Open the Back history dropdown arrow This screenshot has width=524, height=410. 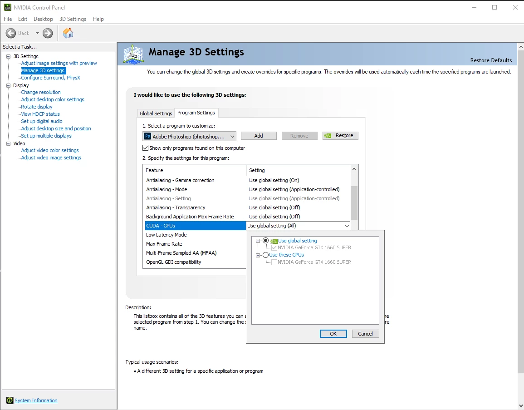pyautogui.click(x=37, y=33)
